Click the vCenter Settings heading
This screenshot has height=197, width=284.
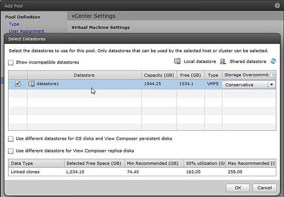click(93, 16)
